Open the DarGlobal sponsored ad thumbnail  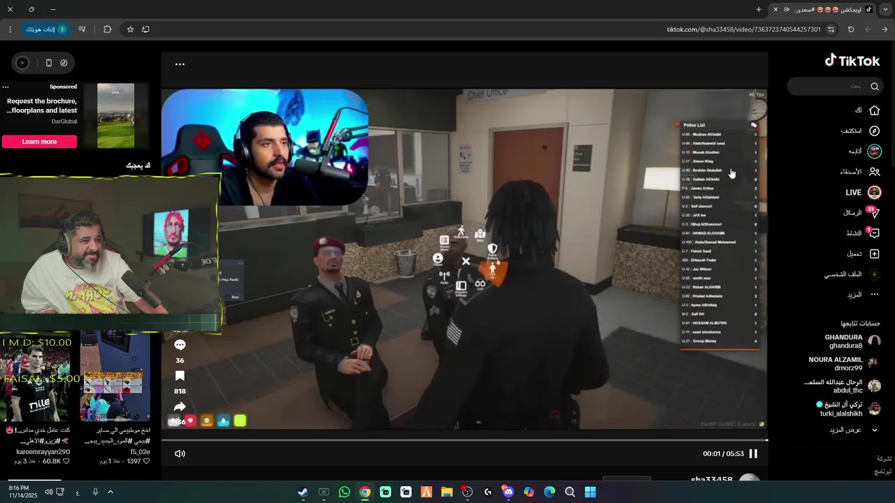(115, 116)
